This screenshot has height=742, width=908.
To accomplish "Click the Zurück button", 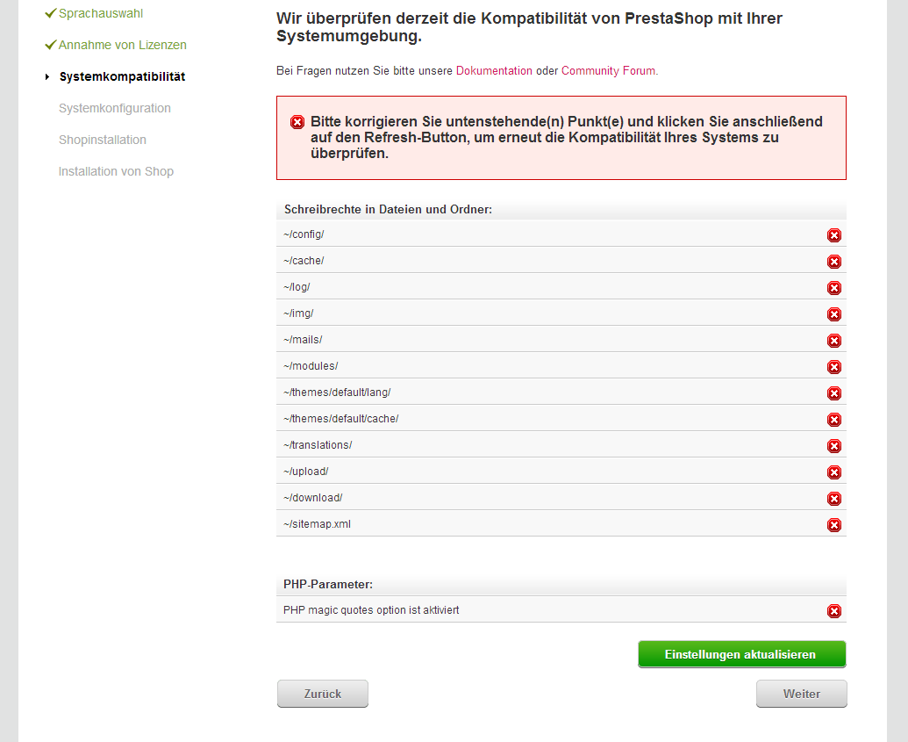I will (x=323, y=694).
